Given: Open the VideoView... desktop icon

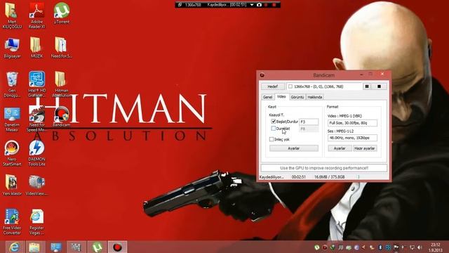Looking at the screenshot, I should [x=36, y=185].
